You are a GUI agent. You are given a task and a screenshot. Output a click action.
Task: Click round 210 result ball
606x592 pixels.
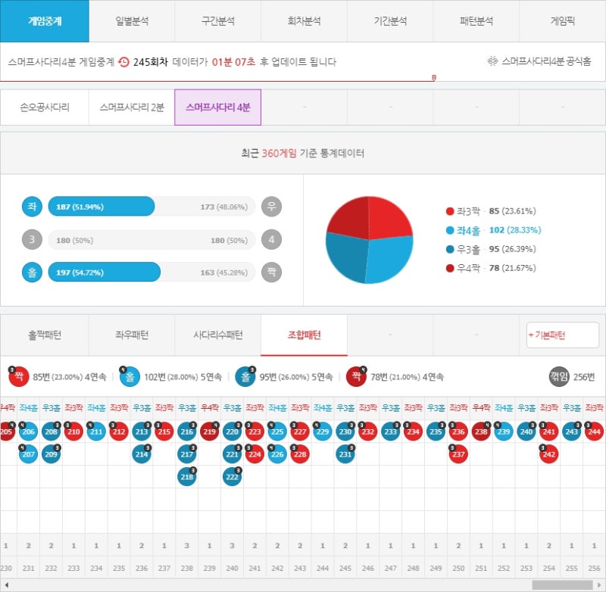tap(73, 432)
